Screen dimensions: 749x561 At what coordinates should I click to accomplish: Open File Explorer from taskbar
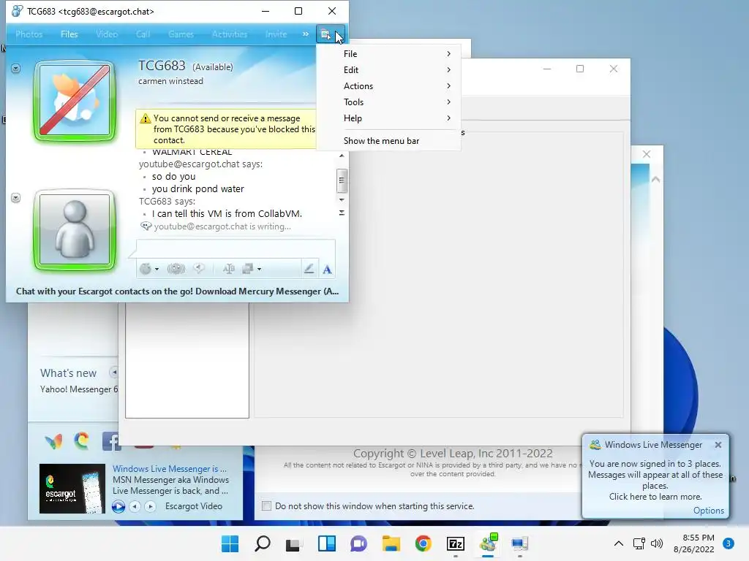(391, 543)
